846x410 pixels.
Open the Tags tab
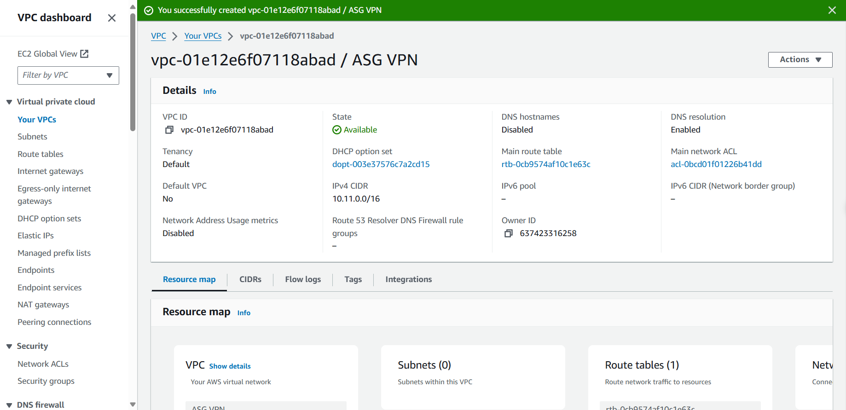(353, 279)
